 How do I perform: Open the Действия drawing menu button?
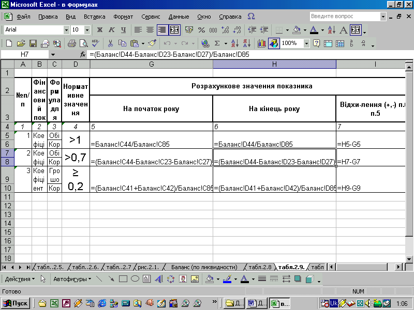(x=20, y=279)
